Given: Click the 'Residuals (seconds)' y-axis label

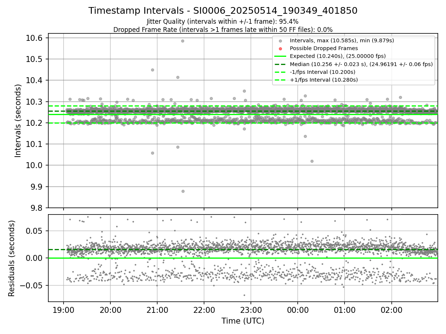Looking at the screenshot, I should pos(12,258).
